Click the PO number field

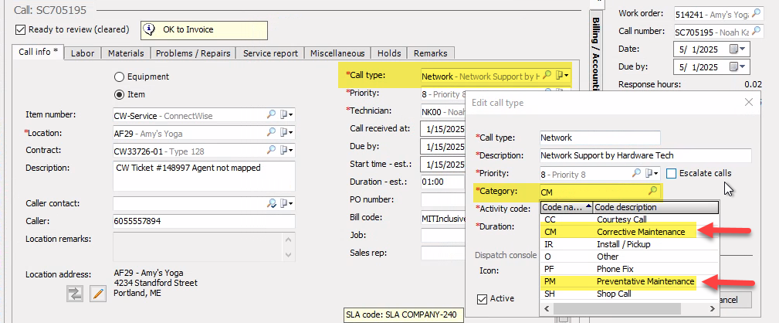(x=443, y=200)
